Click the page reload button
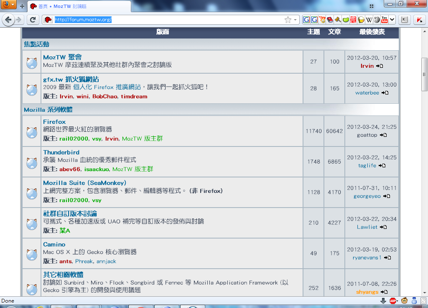This screenshot has height=308, width=428. pos(33,20)
